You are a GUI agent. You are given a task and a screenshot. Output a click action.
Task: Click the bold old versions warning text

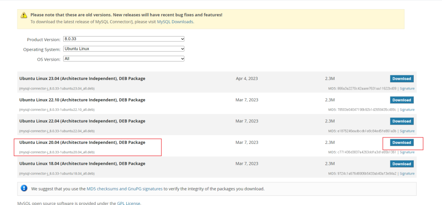(126, 15)
